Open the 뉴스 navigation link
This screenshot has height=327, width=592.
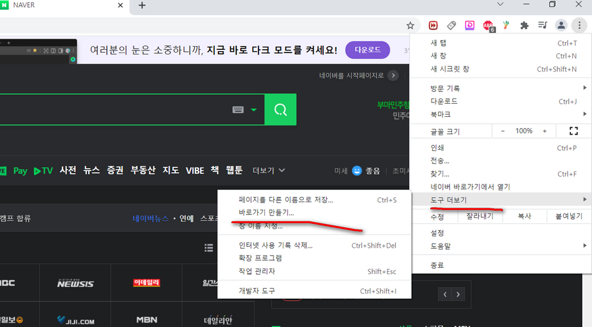pos(91,170)
